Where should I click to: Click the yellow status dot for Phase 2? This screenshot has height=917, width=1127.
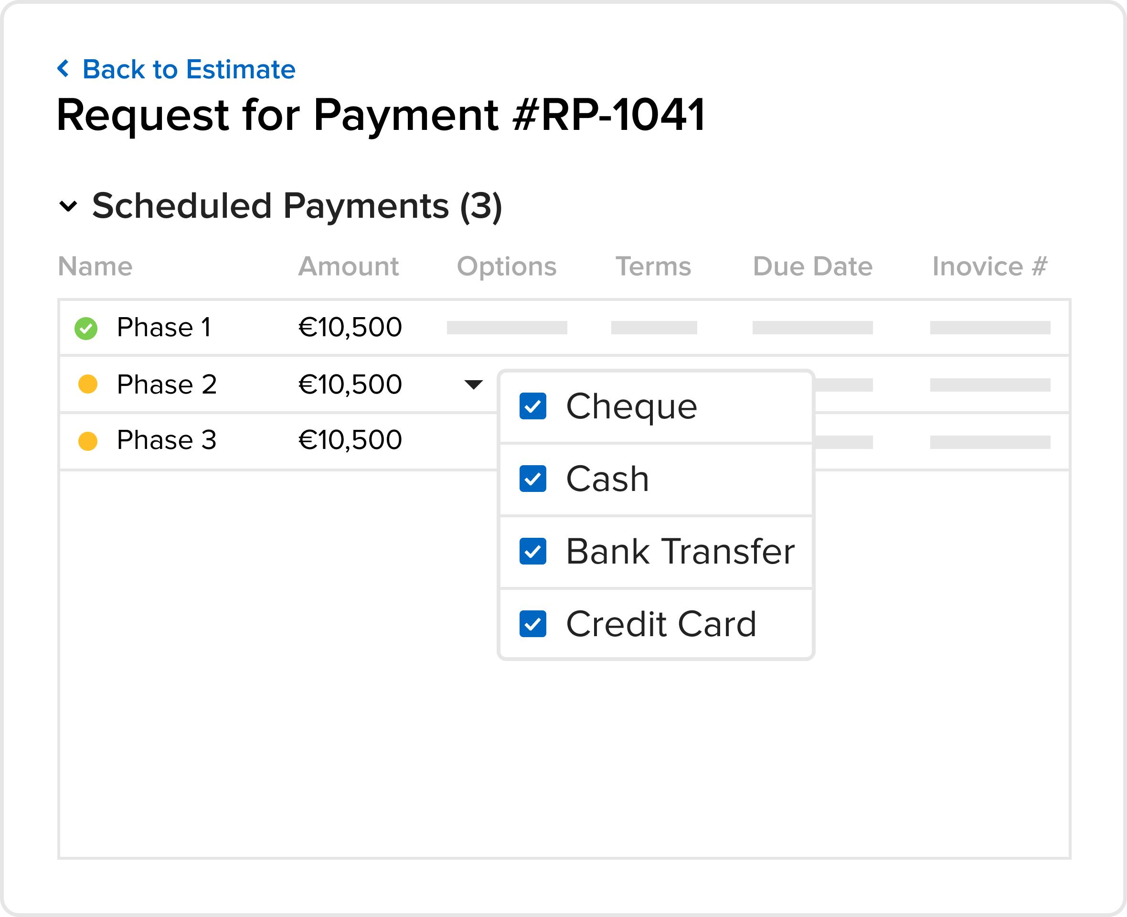pyautogui.click(x=88, y=384)
